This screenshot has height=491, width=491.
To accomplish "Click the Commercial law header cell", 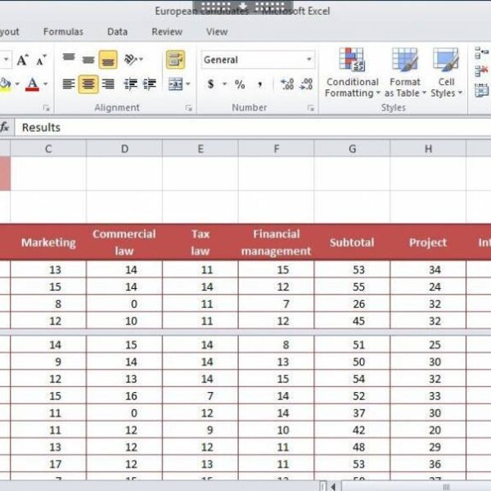I will (x=124, y=242).
